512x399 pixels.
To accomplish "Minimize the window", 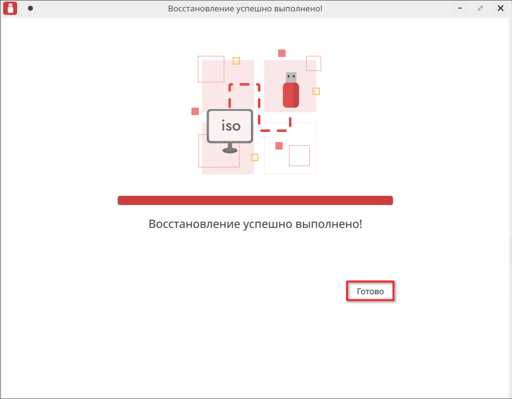I will 460,8.
